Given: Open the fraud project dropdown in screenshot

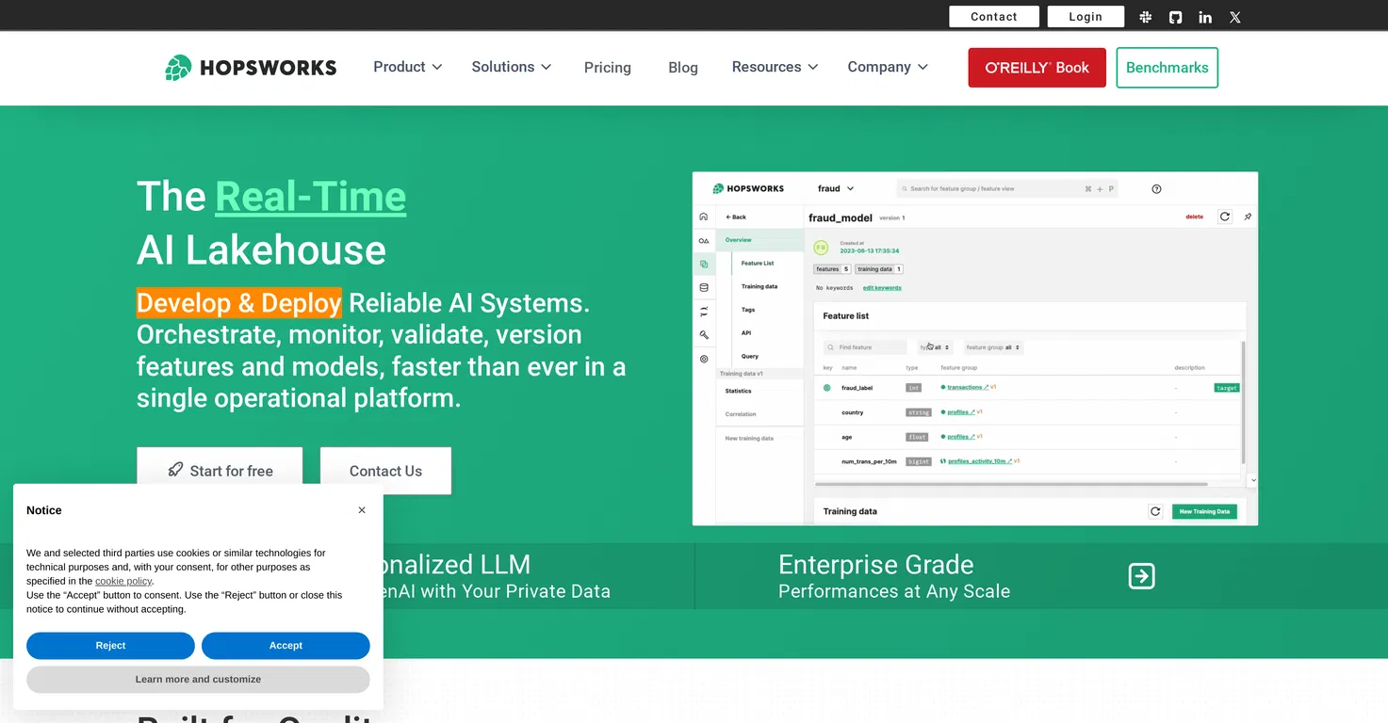Looking at the screenshot, I should tap(836, 188).
